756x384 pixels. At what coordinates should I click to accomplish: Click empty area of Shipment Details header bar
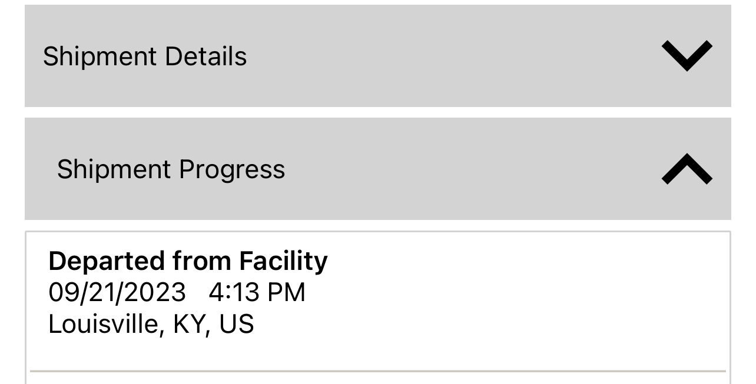[447, 56]
